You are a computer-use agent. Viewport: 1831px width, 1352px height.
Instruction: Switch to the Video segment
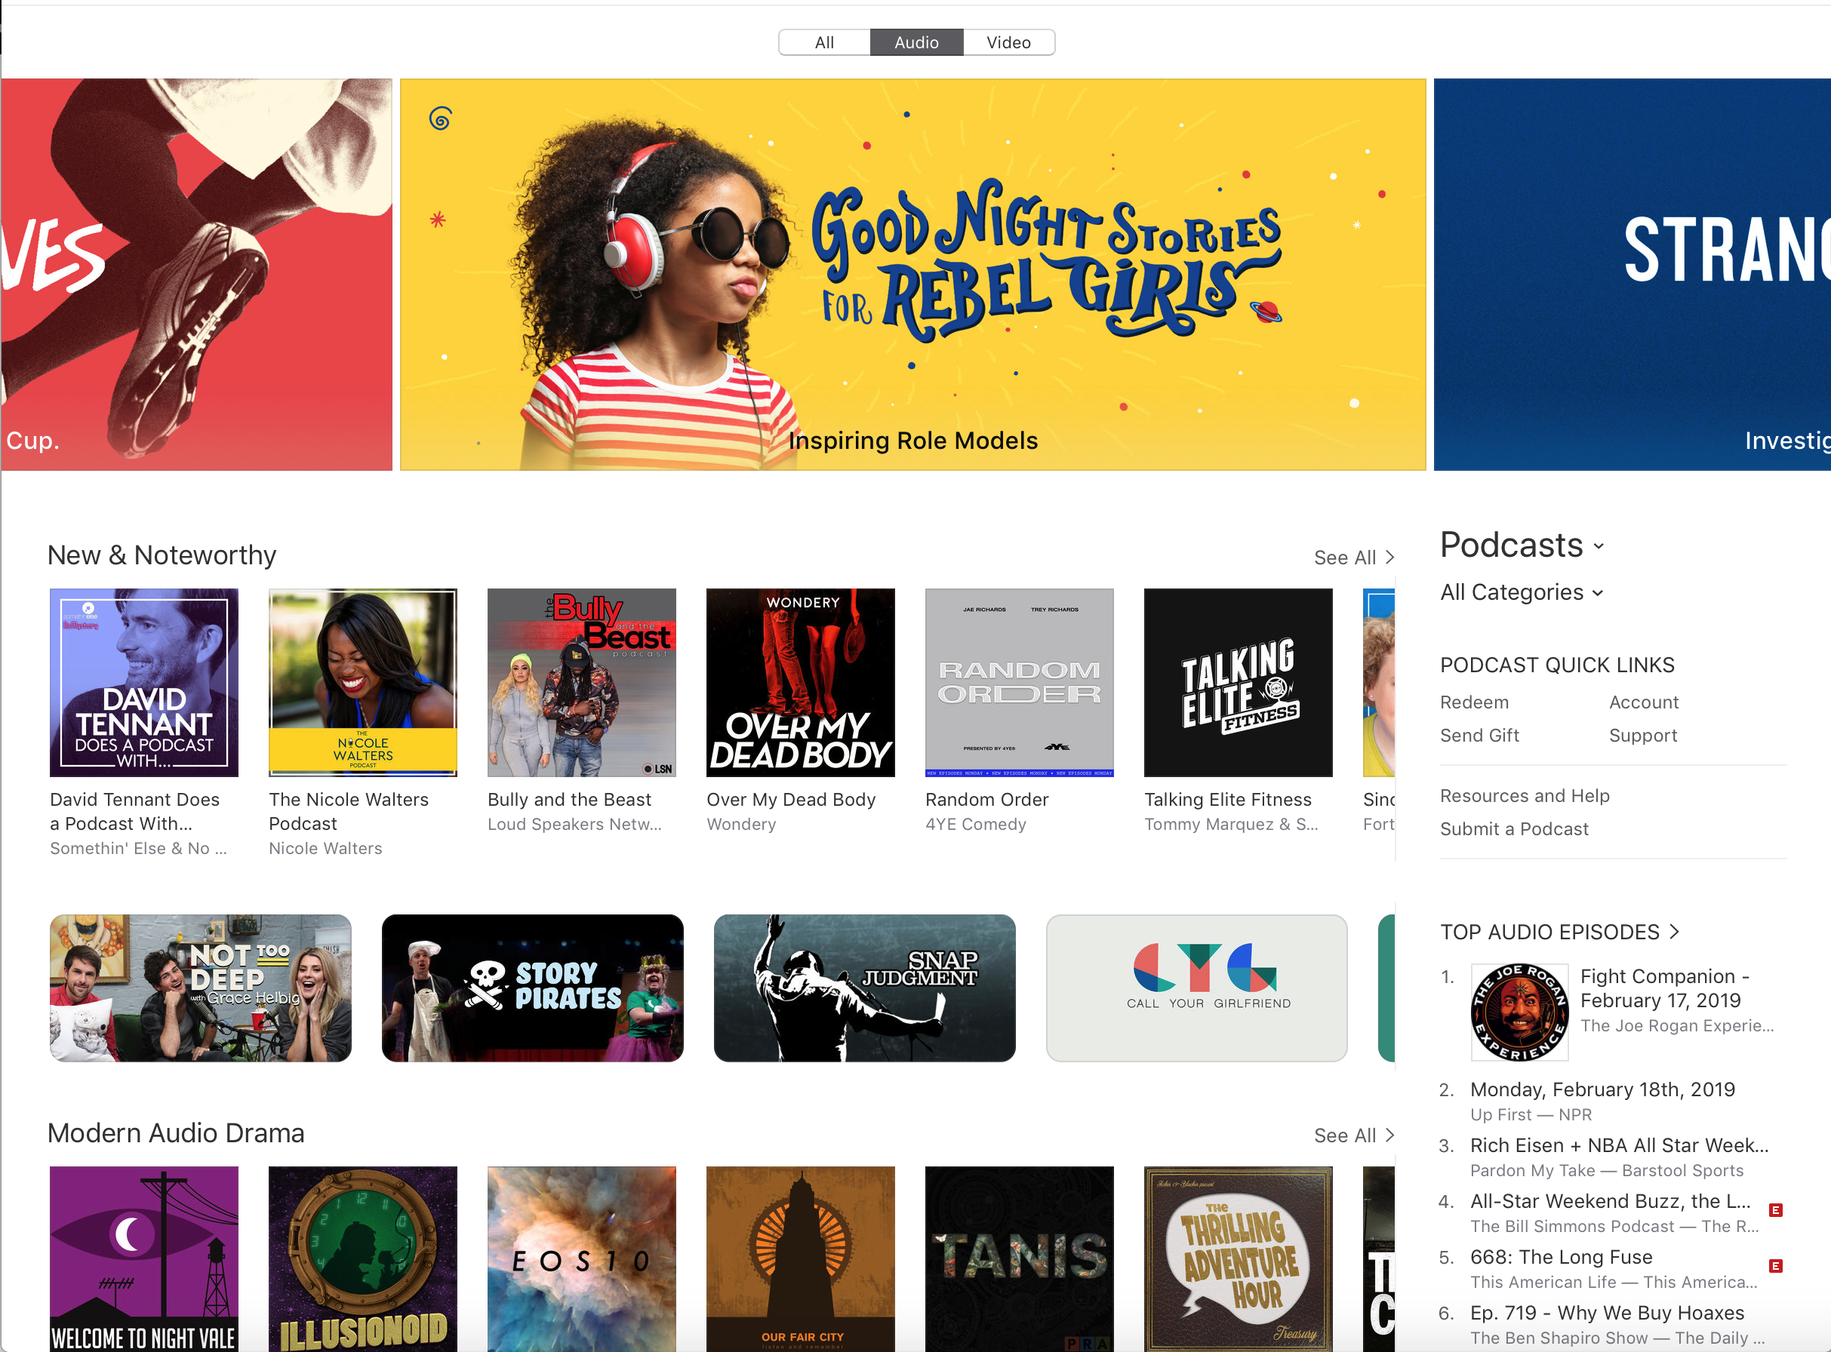tap(1008, 42)
